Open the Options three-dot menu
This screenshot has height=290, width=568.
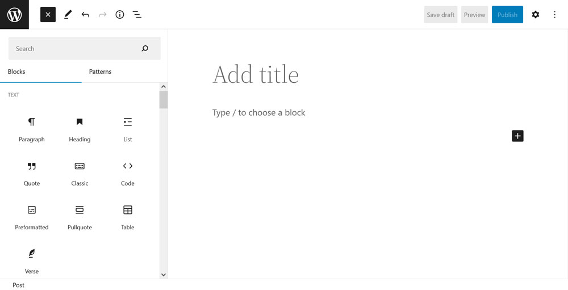pos(555,15)
